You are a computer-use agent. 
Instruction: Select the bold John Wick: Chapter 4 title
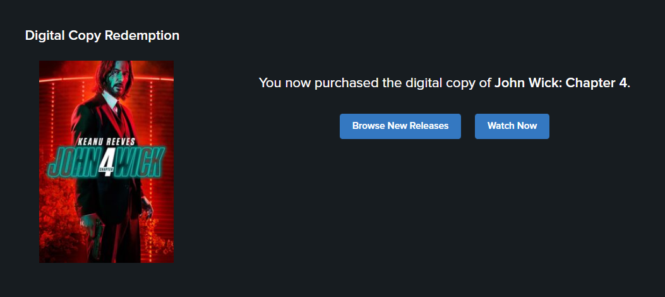click(561, 83)
